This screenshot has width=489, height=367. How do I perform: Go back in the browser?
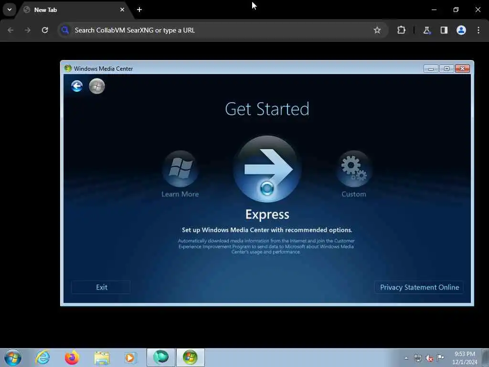pyautogui.click(x=11, y=30)
